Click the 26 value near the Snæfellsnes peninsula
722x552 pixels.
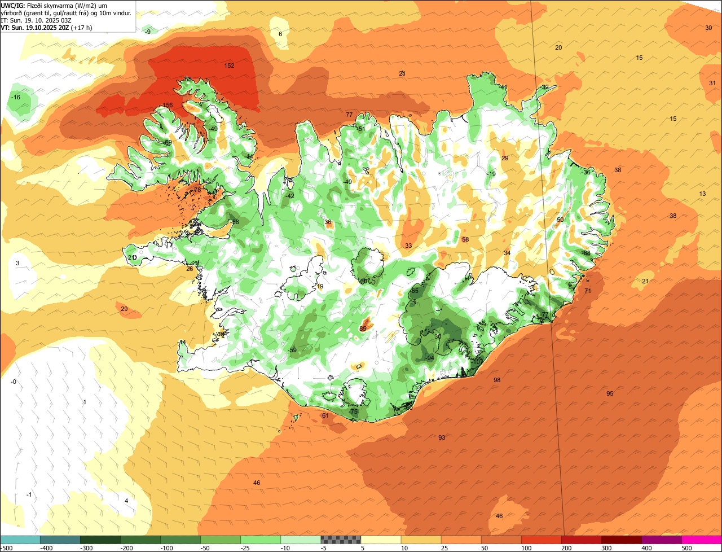pyautogui.click(x=190, y=269)
